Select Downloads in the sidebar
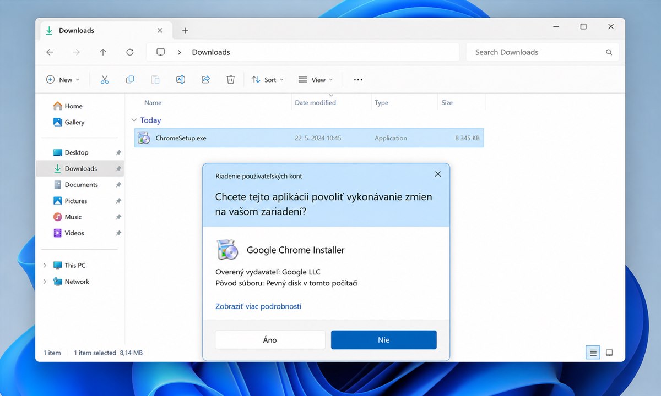The height and width of the screenshot is (396, 661). [x=80, y=168]
